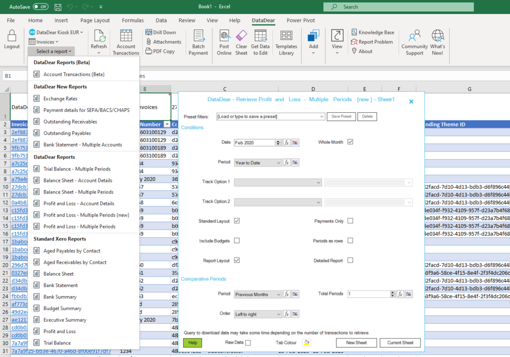
Task: Open the Previous Months period dropdown
Action: pos(258,295)
